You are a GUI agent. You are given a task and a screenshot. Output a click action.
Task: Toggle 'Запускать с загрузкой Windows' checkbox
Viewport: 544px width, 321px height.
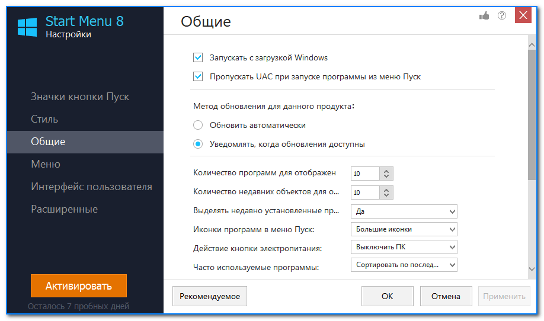point(198,57)
